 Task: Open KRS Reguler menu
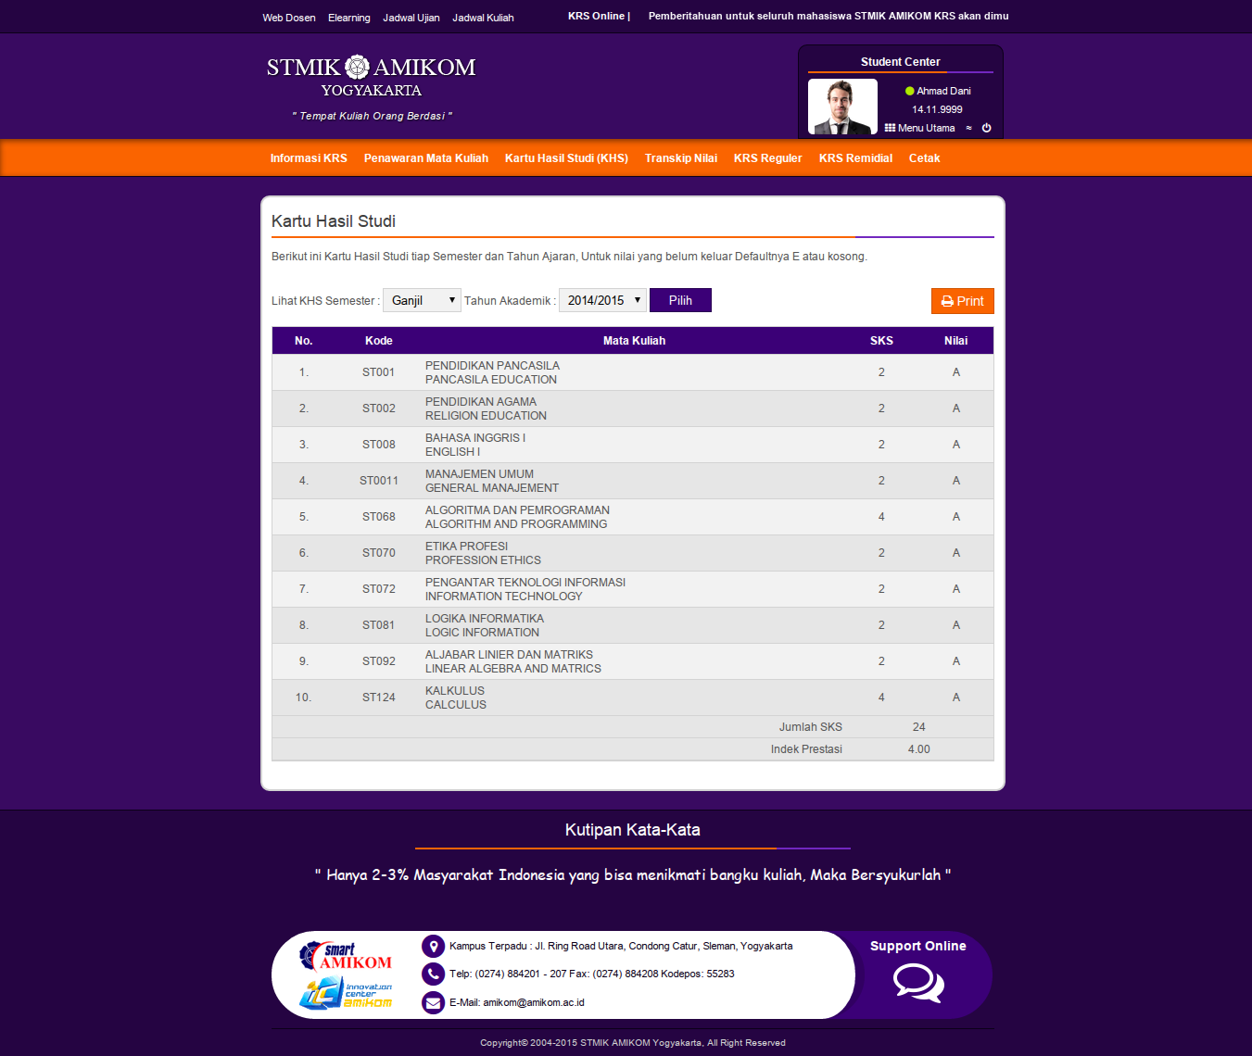768,158
